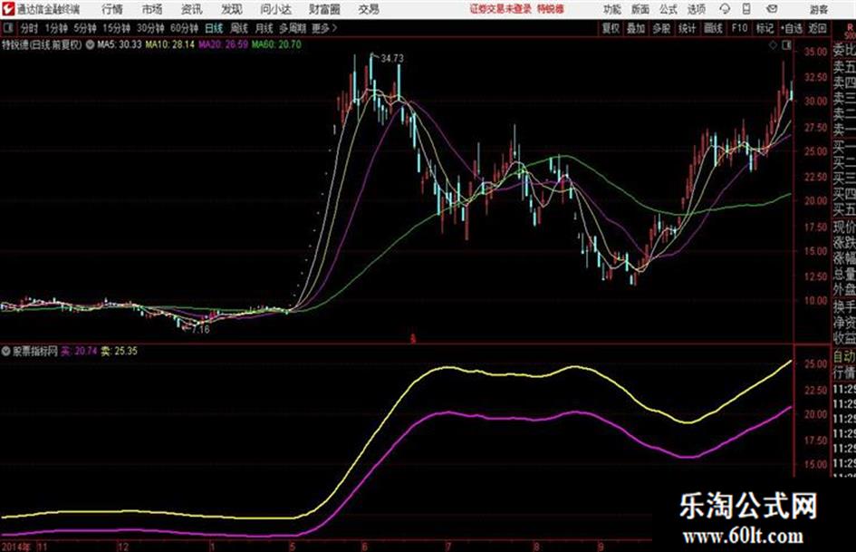
Task: Select the 日线 daily period tab
Action: (214, 28)
